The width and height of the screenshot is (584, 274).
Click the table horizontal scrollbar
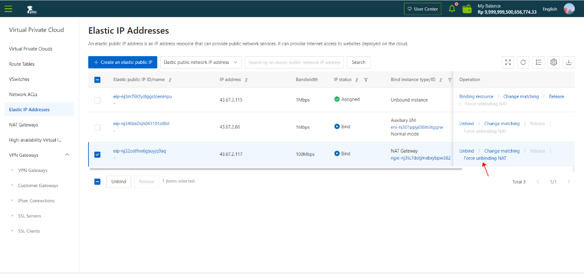(276, 169)
